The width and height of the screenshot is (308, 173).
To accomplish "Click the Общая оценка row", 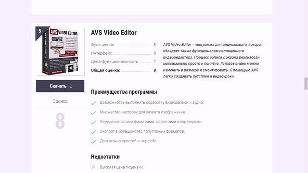I will tap(123, 70).
